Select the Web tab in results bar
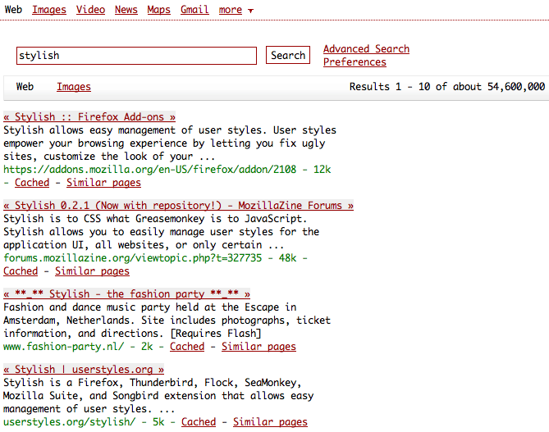The width and height of the screenshot is (549, 432). (25, 86)
